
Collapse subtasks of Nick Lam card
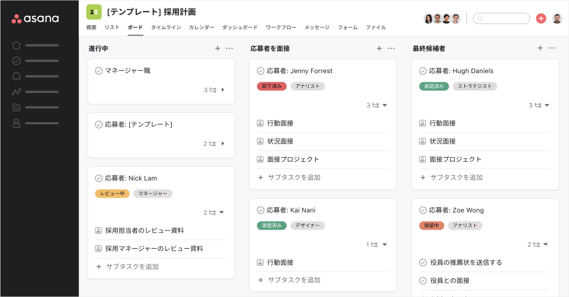[x=222, y=213]
